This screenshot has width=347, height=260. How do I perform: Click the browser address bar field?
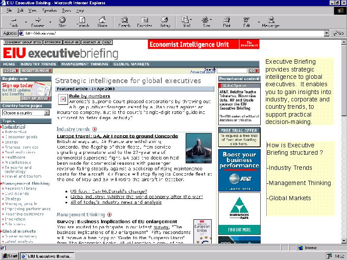pyautogui.click(x=174, y=33)
